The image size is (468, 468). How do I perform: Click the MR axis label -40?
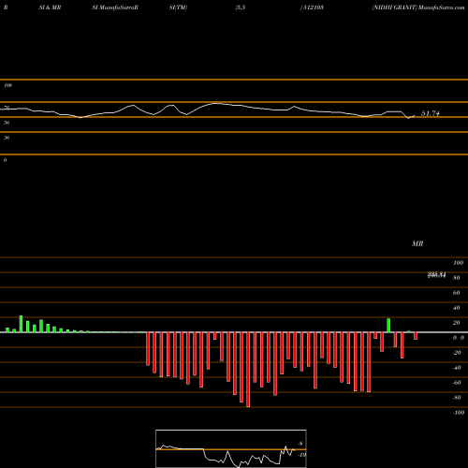[457, 368]
